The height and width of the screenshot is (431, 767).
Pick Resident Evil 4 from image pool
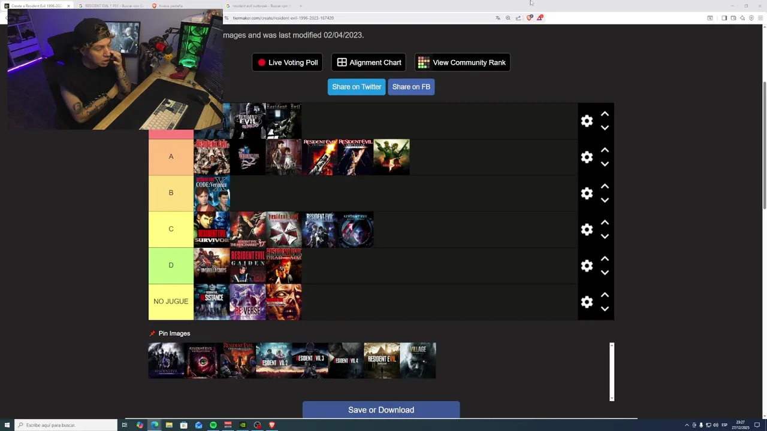click(346, 360)
